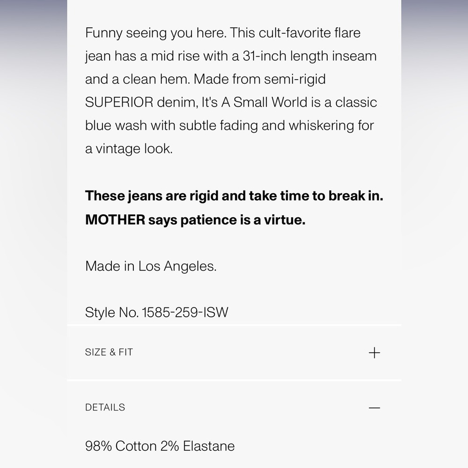The height and width of the screenshot is (468, 468).
Task: Click 'cult-favorite flare' phrase
Action: click(x=309, y=33)
